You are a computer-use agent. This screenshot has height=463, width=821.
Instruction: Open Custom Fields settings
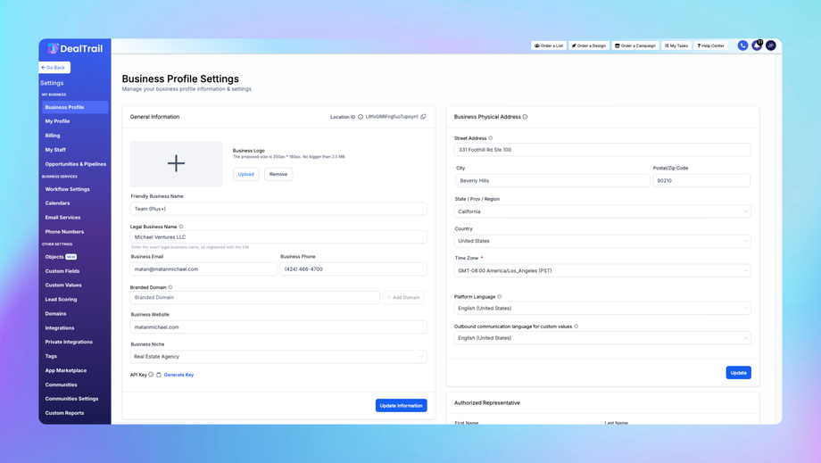(62, 271)
